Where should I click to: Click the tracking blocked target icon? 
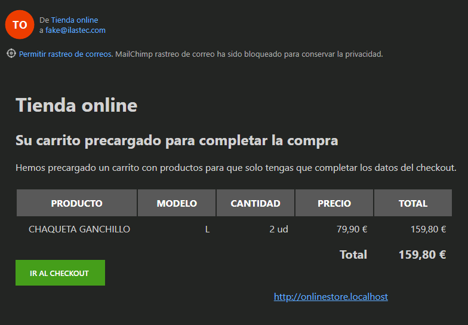[x=11, y=54]
